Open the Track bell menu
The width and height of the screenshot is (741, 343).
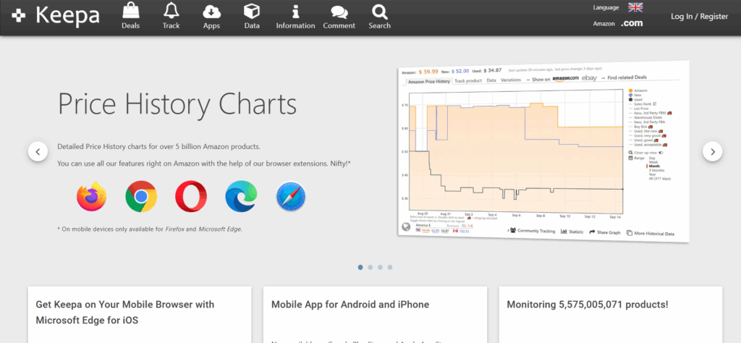click(171, 17)
